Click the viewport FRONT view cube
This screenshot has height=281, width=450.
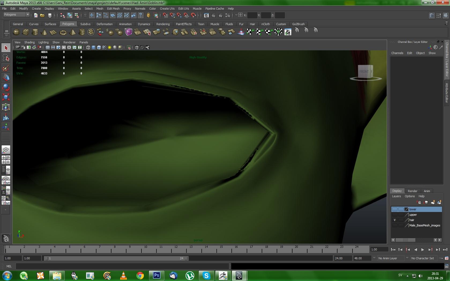pos(364,72)
